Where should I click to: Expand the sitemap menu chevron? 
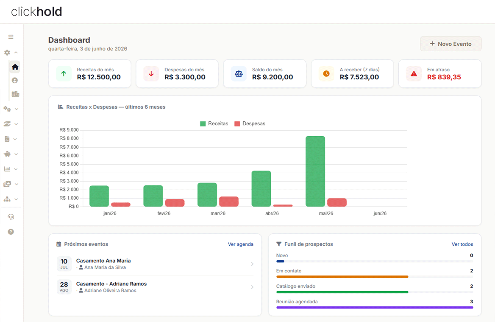coord(16,199)
